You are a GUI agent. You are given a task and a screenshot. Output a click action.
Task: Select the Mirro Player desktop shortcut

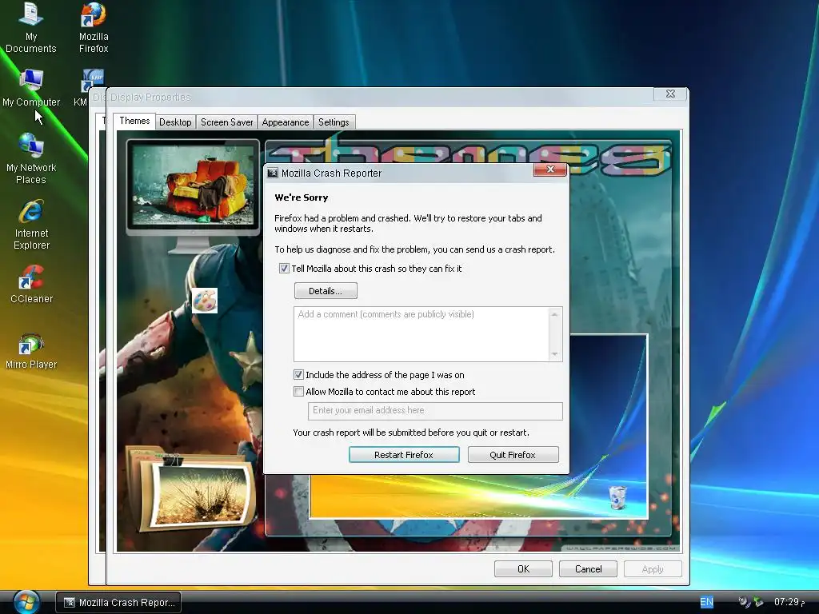click(31, 351)
